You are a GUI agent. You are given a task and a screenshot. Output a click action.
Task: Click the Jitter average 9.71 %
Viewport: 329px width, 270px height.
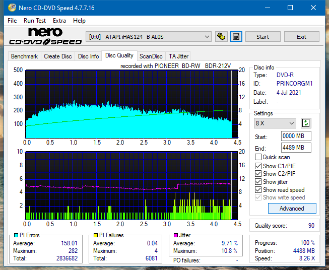click(230, 243)
